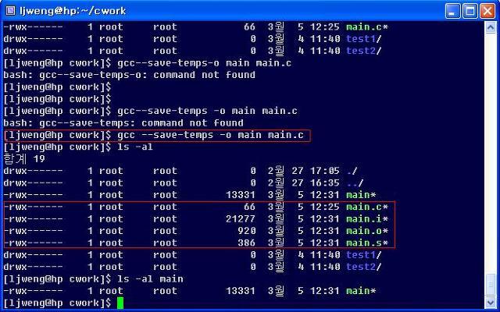
Task: Click the timestamp 16:35
Action: point(325,183)
